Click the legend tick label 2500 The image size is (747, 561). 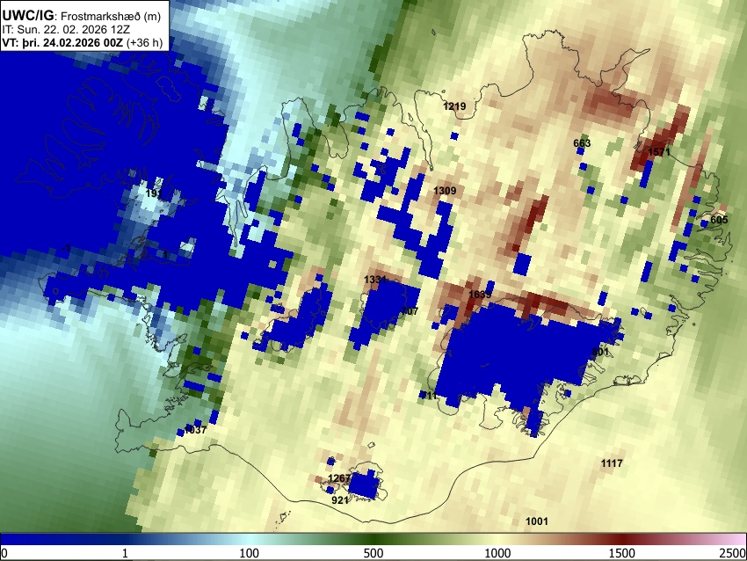(x=733, y=553)
